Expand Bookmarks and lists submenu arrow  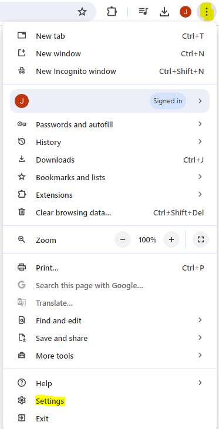pos(200,177)
